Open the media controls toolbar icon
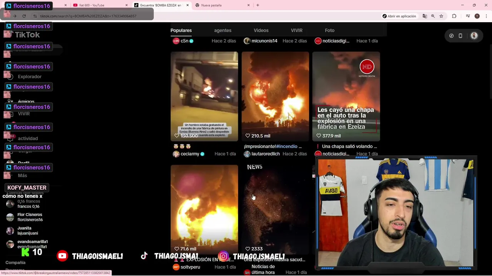The height and width of the screenshot is (276, 492). tap(468, 16)
